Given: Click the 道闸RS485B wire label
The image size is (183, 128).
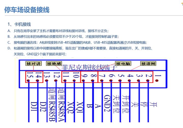Looking at the screenshot, I should [52, 105].
